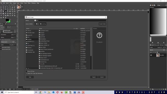Hide the 111.JPG layer eye icon

[151, 55]
